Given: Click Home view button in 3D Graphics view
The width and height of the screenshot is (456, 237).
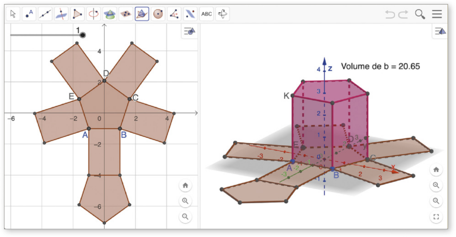Looking at the screenshot, I should click(436, 170).
